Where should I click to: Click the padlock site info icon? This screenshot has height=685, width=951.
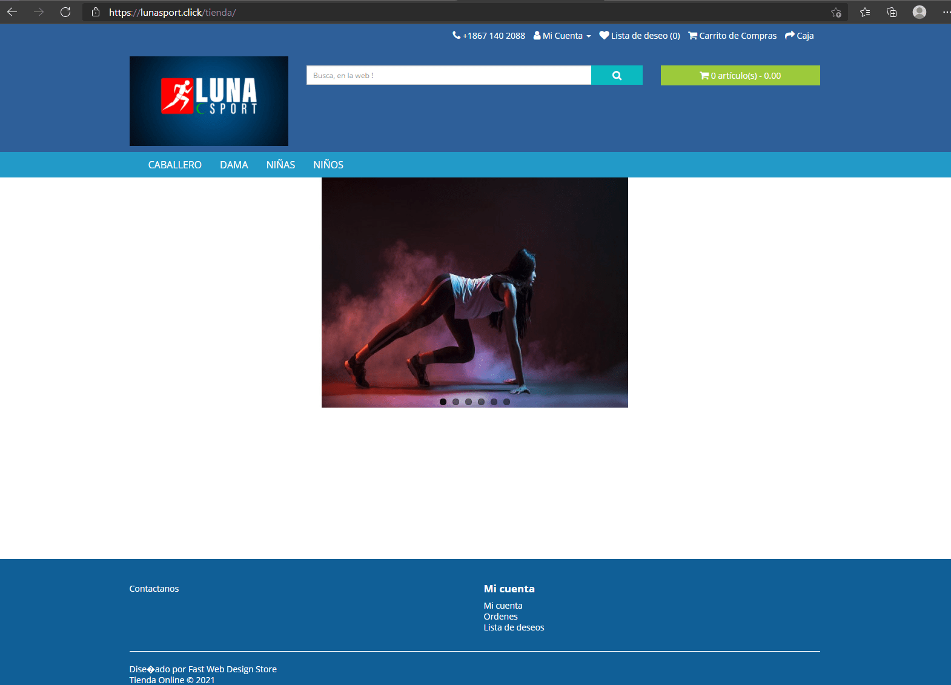96,12
